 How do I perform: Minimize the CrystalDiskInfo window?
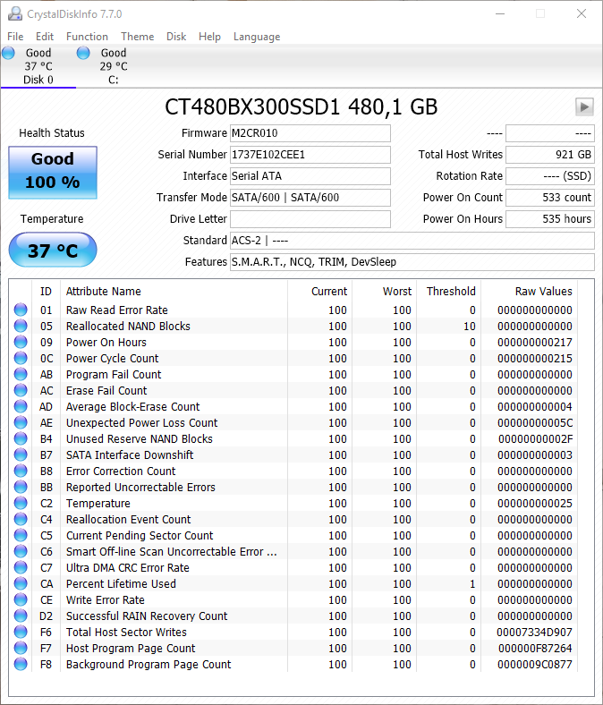pyautogui.click(x=500, y=14)
